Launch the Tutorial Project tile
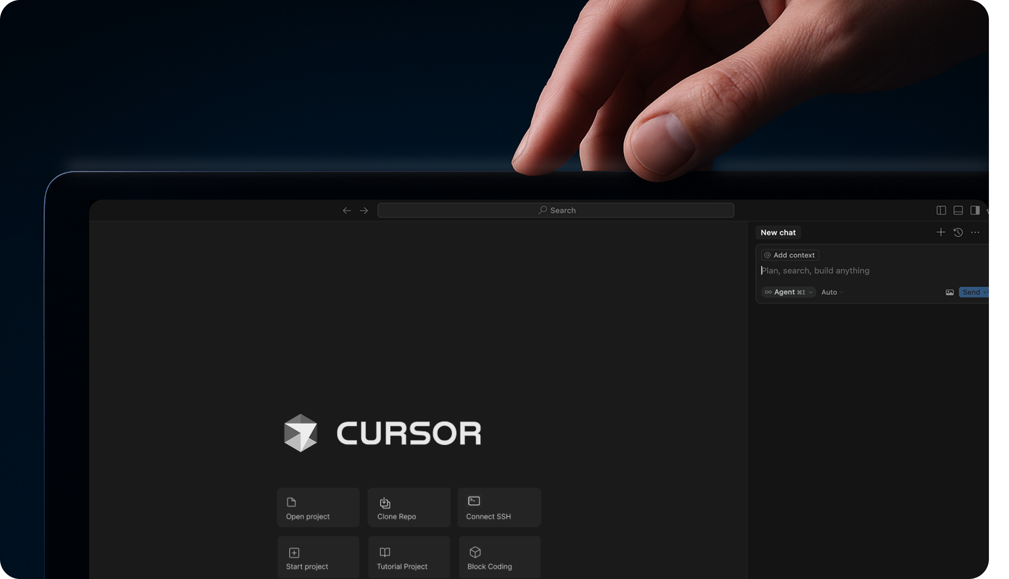This screenshot has height=579, width=1009. pyautogui.click(x=409, y=558)
